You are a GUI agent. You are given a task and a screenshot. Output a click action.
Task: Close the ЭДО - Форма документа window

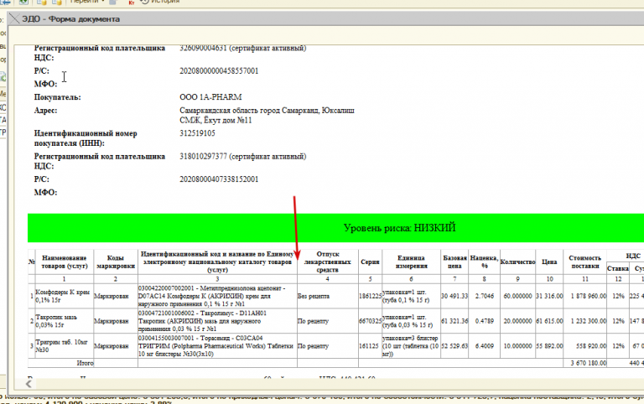tap(14, 18)
